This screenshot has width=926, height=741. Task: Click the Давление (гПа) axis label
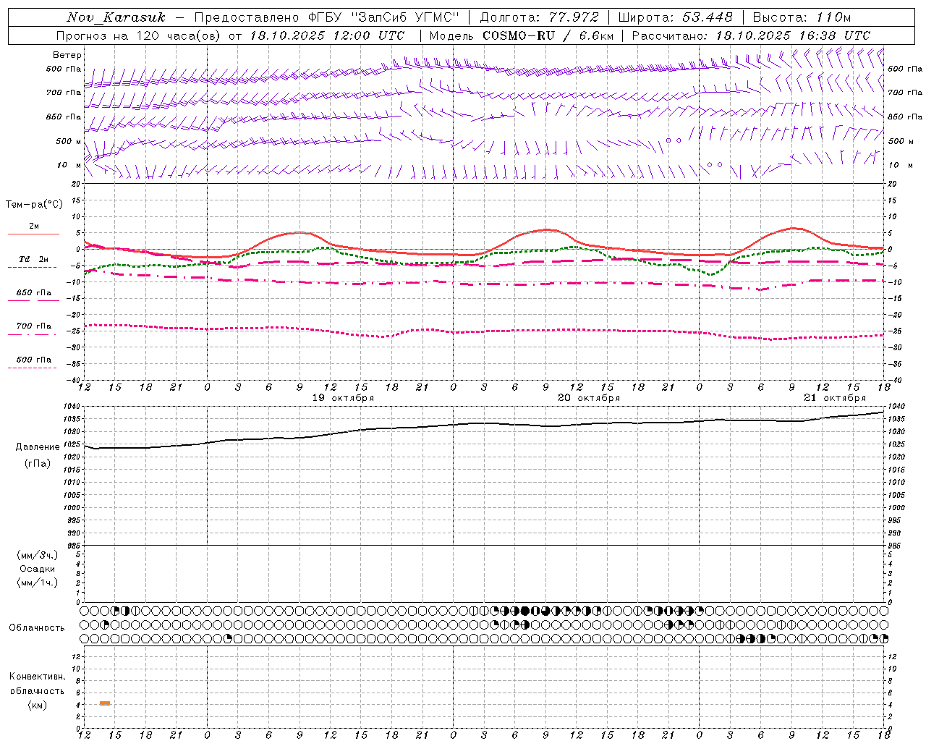tap(38, 455)
